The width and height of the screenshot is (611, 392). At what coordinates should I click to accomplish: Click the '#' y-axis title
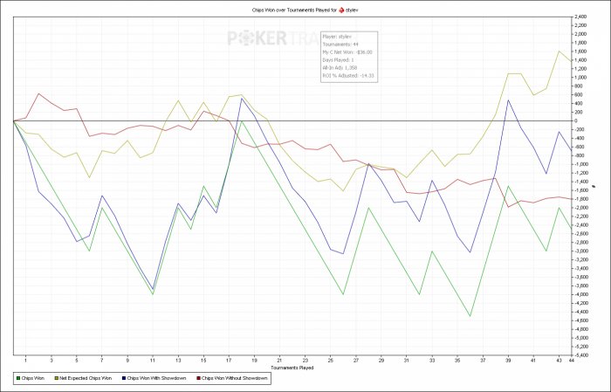[594, 186]
